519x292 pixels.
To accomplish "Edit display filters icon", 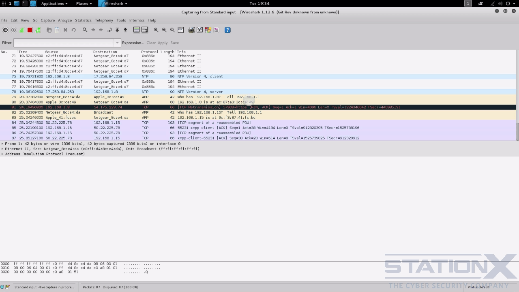I will click(x=200, y=30).
